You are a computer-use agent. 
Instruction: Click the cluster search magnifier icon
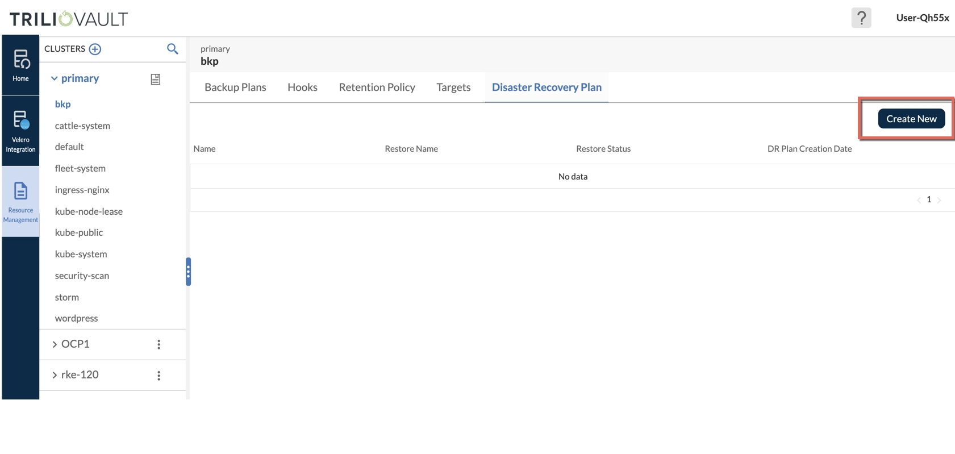pyautogui.click(x=173, y=49)
